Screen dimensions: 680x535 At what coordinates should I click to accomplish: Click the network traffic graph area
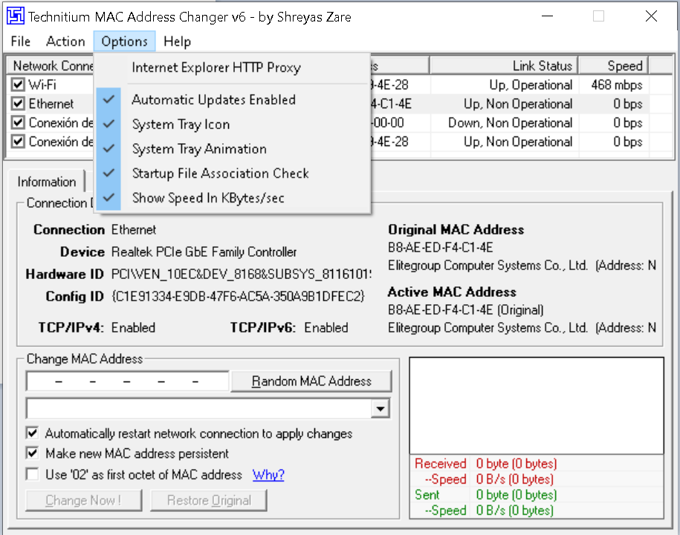[x=537, y=406]
